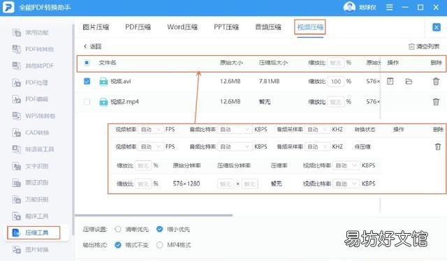Select the 视频压缩 tab
Viewport: 447px width, 261px height.
(x=310, y=27)
